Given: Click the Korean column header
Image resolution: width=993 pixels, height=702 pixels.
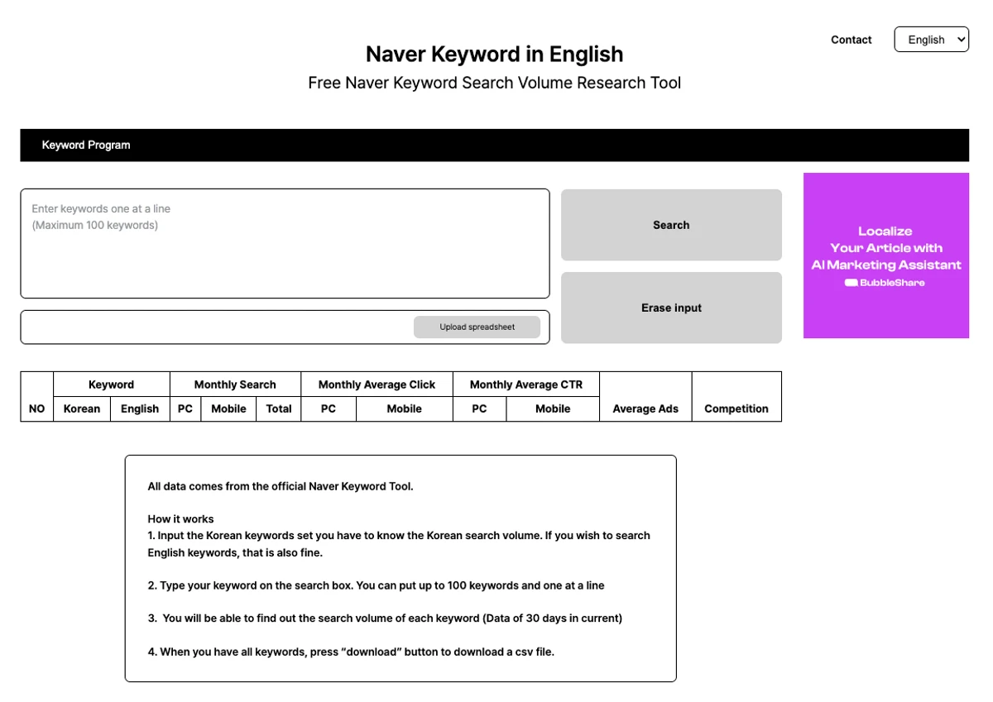Looking at the screenshot, I should [x=82, y=408].
